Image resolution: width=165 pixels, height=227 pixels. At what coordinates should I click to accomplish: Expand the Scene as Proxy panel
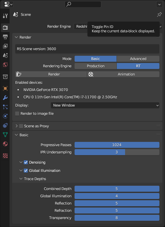coord(16,126)
